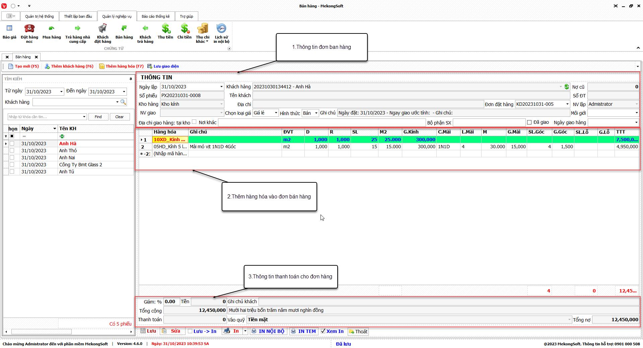Expand the Vào quỹ Tiền mặt dropdown

[569, 320]
